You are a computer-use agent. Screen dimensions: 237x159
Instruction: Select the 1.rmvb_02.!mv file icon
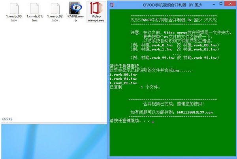[55, 9]
